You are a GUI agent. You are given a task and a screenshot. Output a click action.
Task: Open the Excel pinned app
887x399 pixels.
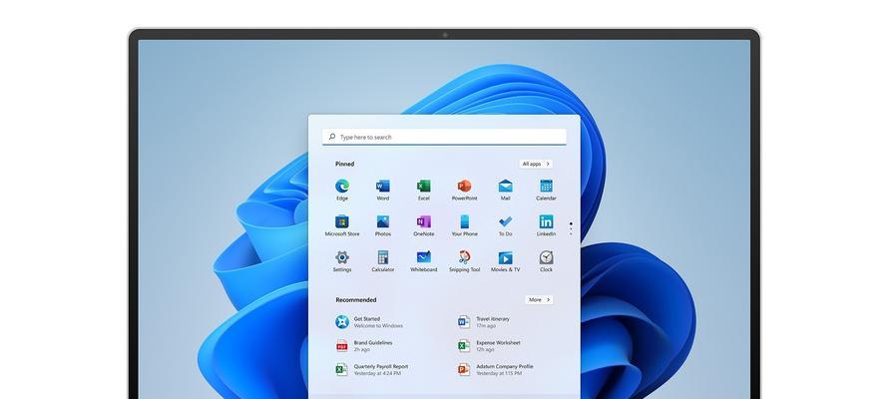coord(424,190)
